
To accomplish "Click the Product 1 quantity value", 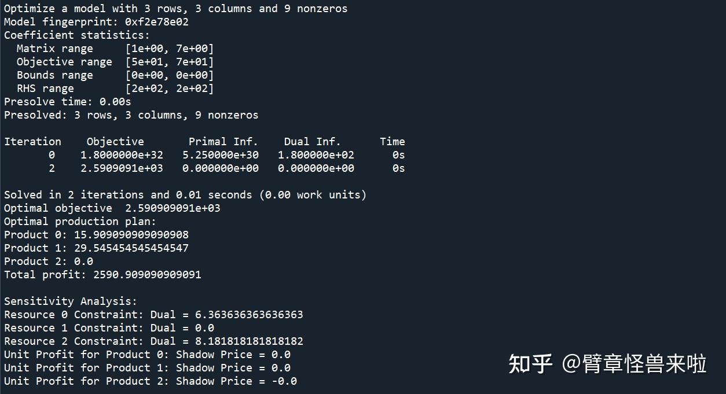I will click(131, 248).
